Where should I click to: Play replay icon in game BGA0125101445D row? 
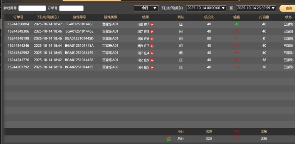152,39
